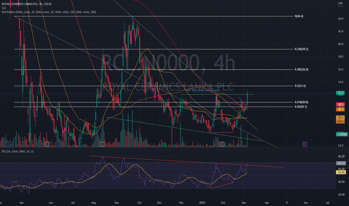Click the 20.00 RSI axis tick
This screenshot has width=349, height=206.
[x=341, y=195]
